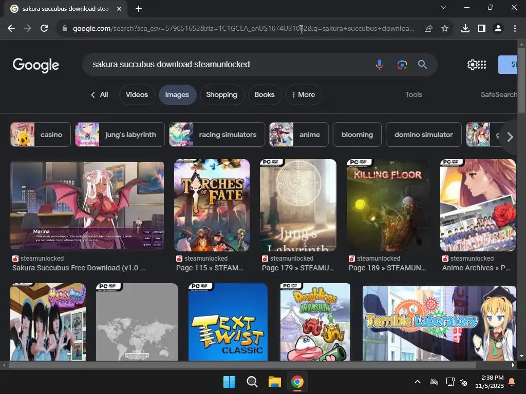Filter by anime chip

tap(298, 134)
